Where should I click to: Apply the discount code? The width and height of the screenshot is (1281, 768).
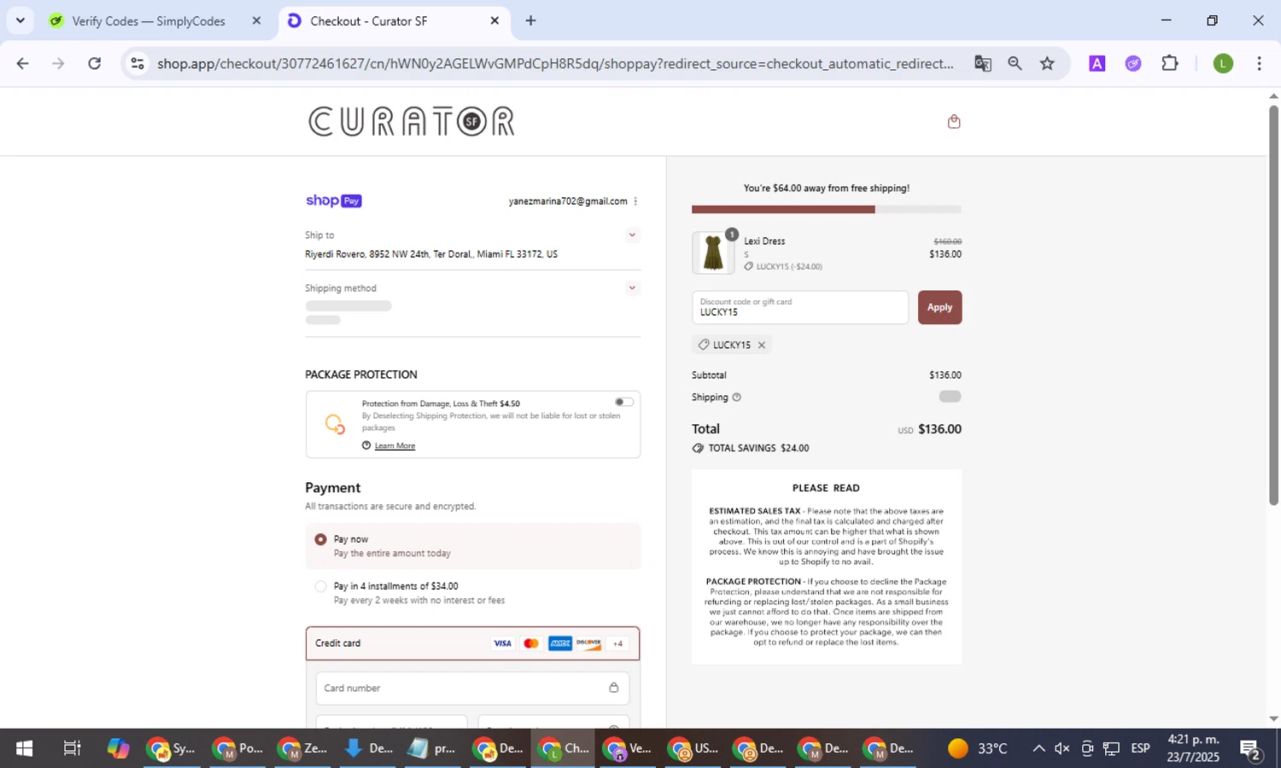[939, 307]
